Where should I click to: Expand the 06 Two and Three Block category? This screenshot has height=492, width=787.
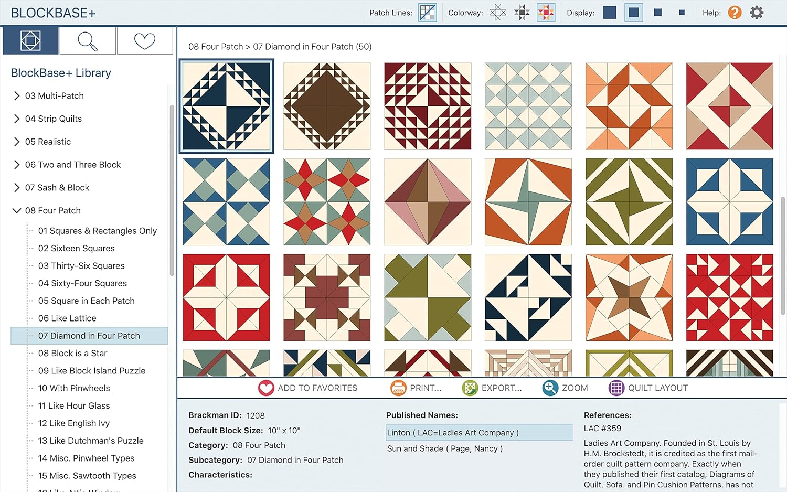(17, 165)
